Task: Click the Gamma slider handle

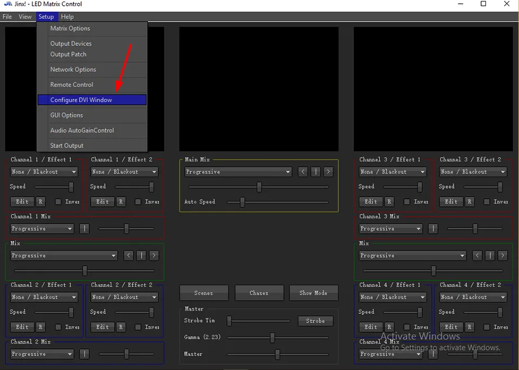Action: (272, 338)
